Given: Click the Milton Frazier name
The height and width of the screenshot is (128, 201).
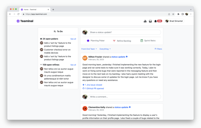Looking at the screenshot, I should 95,57.
